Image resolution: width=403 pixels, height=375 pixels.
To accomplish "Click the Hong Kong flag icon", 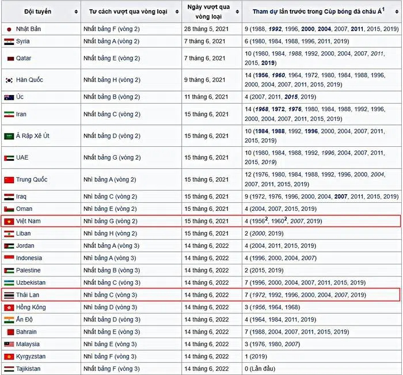I will coord(9,308).
